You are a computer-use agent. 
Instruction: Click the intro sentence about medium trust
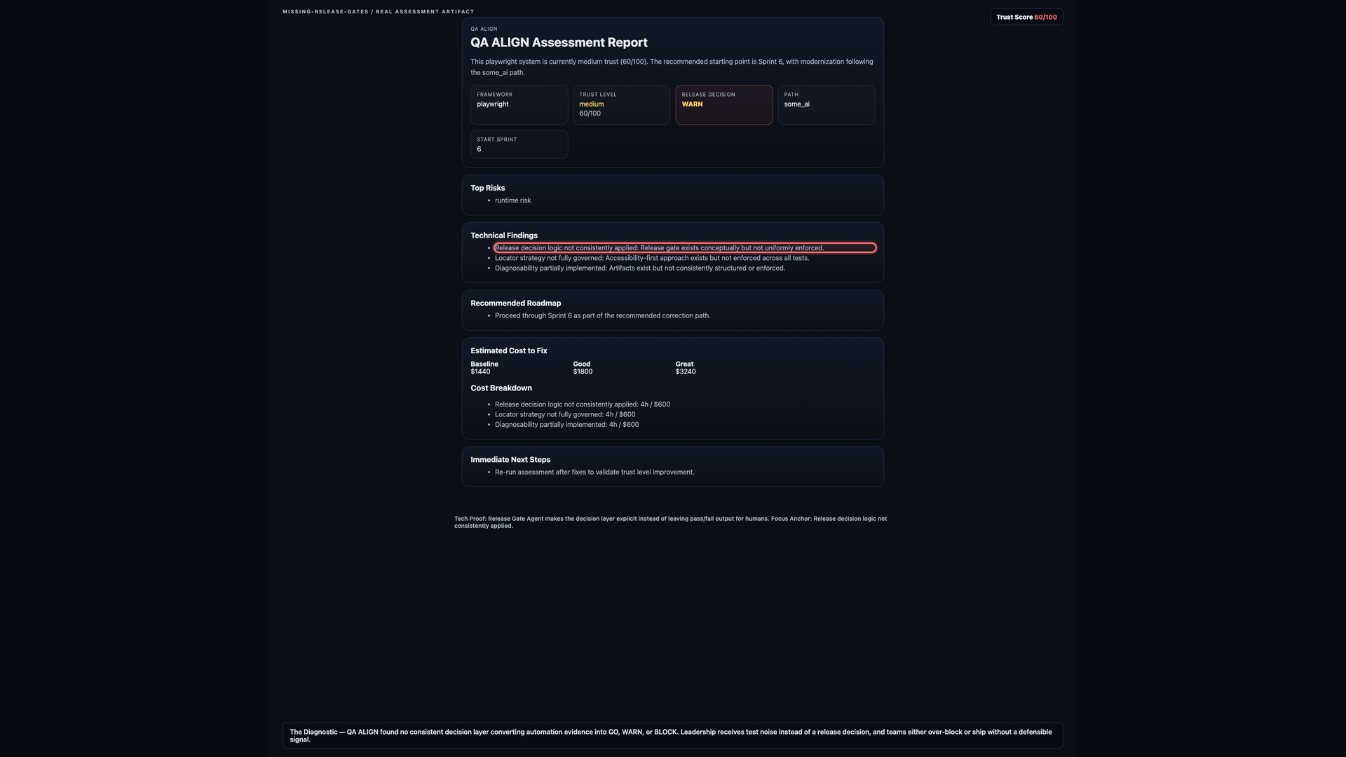coord(672,67)
